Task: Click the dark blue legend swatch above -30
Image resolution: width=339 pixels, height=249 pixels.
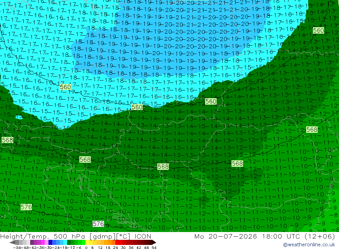Action: click(51, 242)
